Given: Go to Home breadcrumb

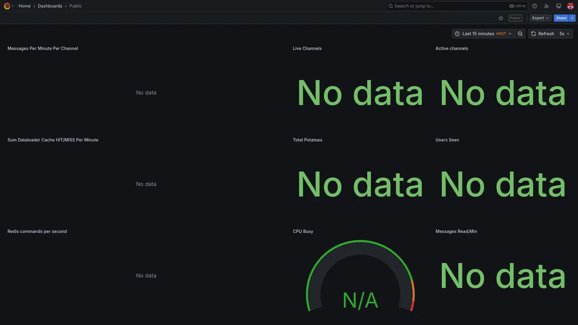Looking at the screenshot, I should pos(24,6).
